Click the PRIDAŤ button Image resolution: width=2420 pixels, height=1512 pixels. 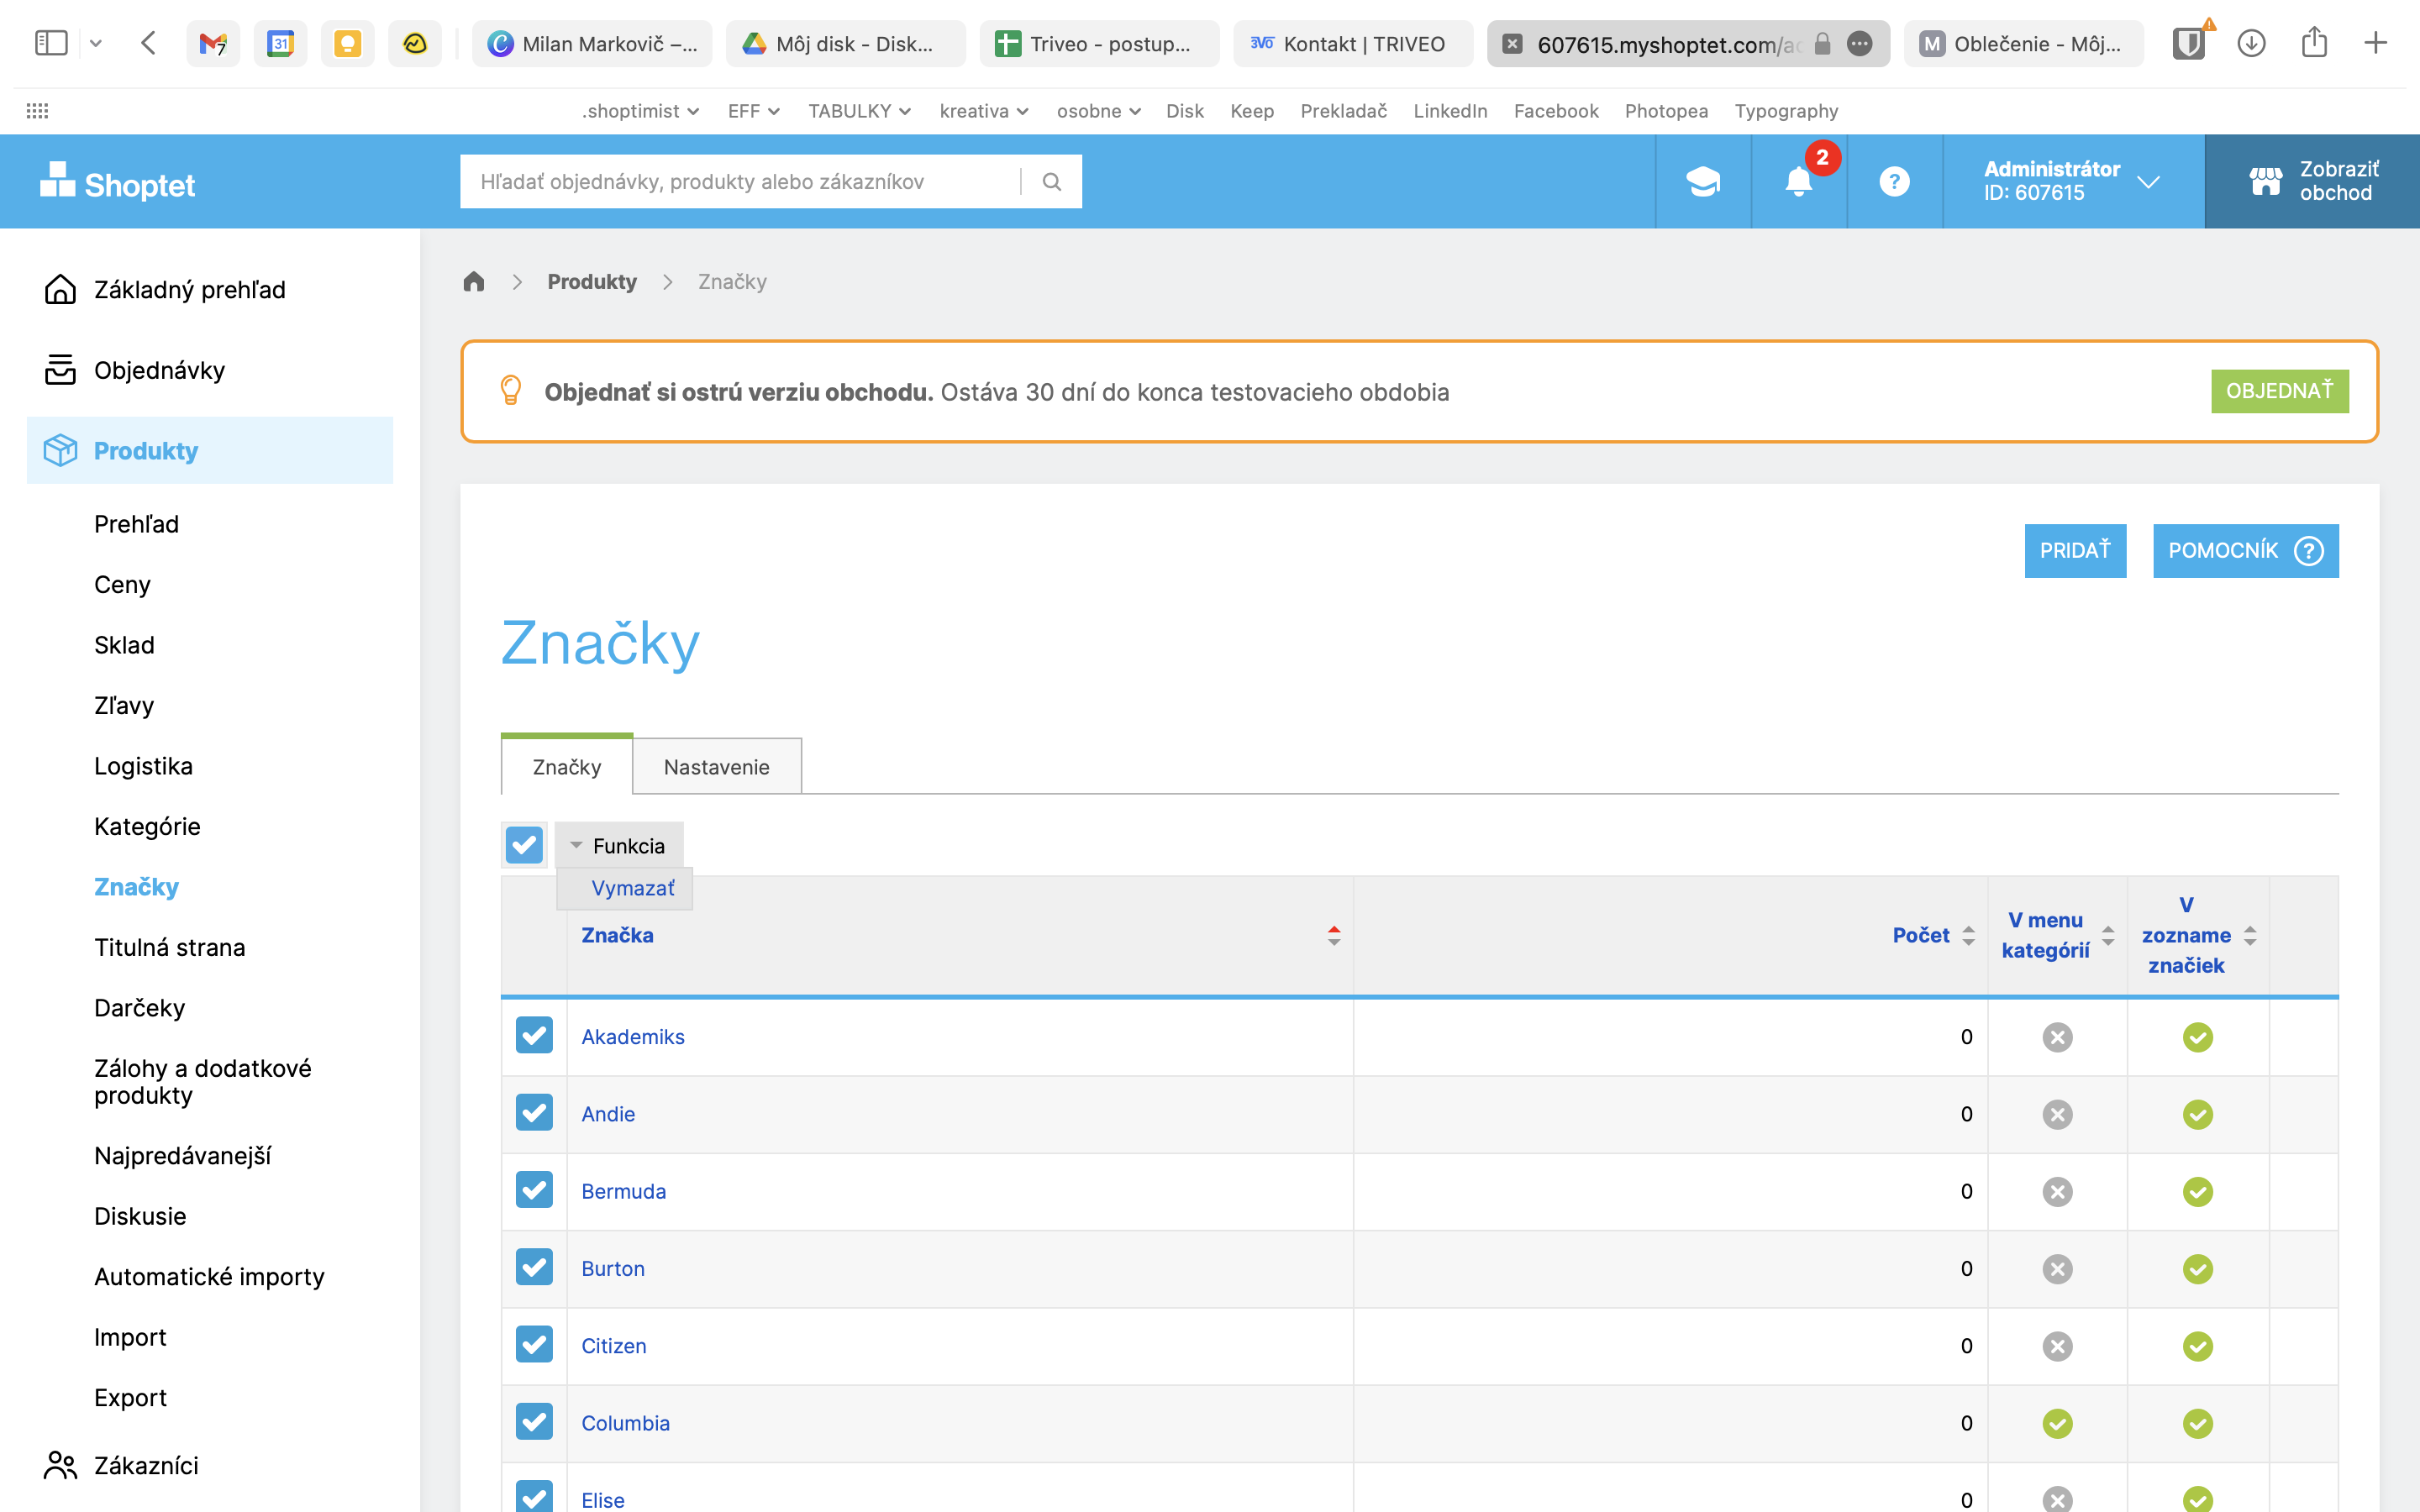[x=2075, y=551]
